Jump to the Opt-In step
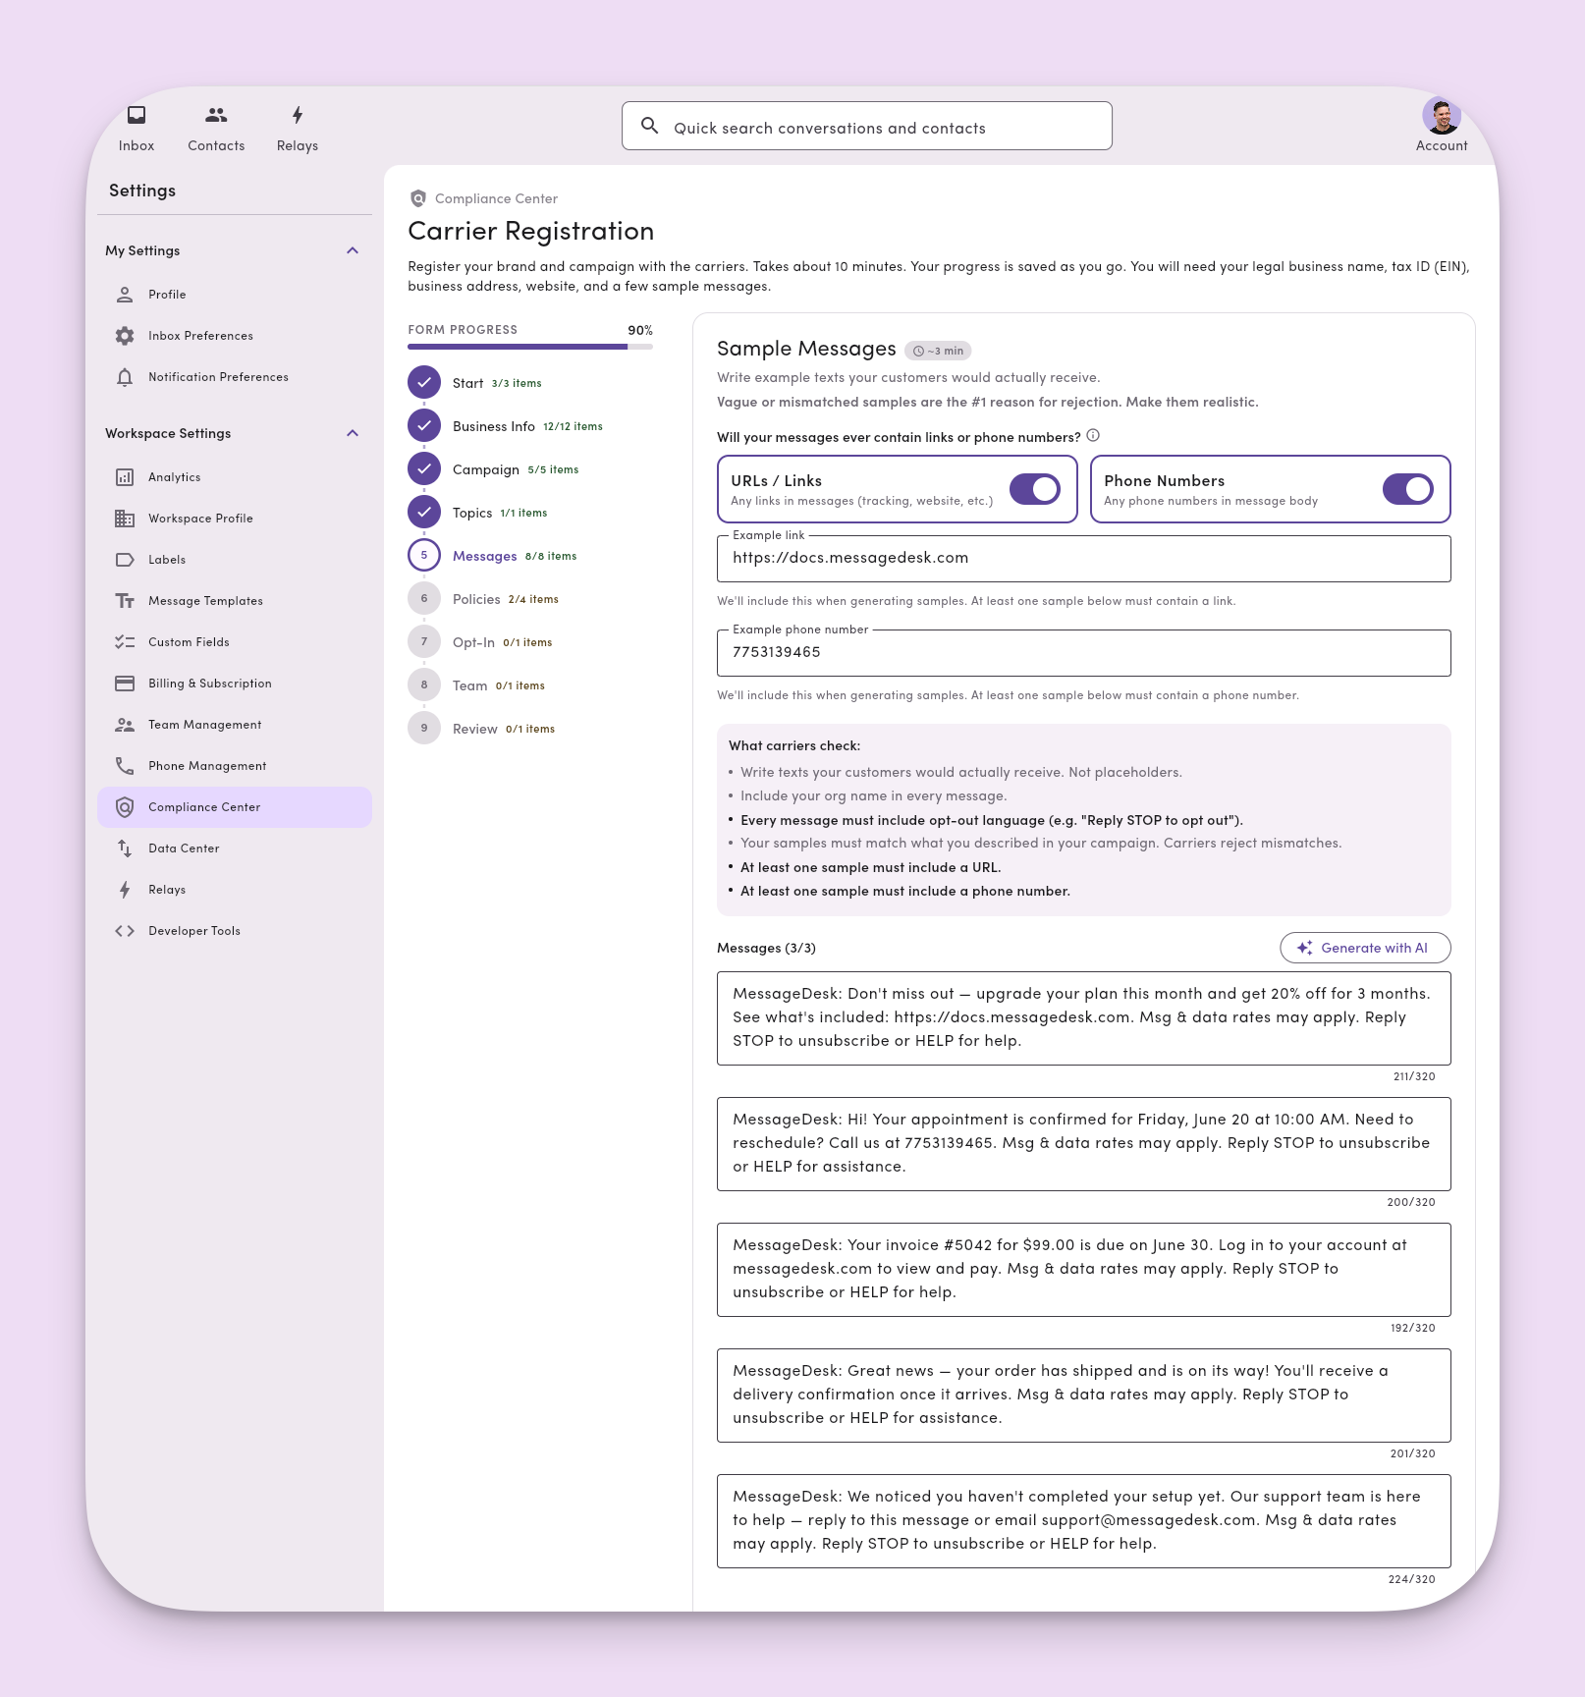This screenshot has width=1585, height=1697. (481, 642)
